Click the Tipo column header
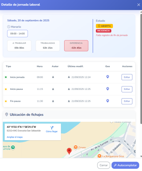This screenshot has width=142, height=171. point(8,66)
